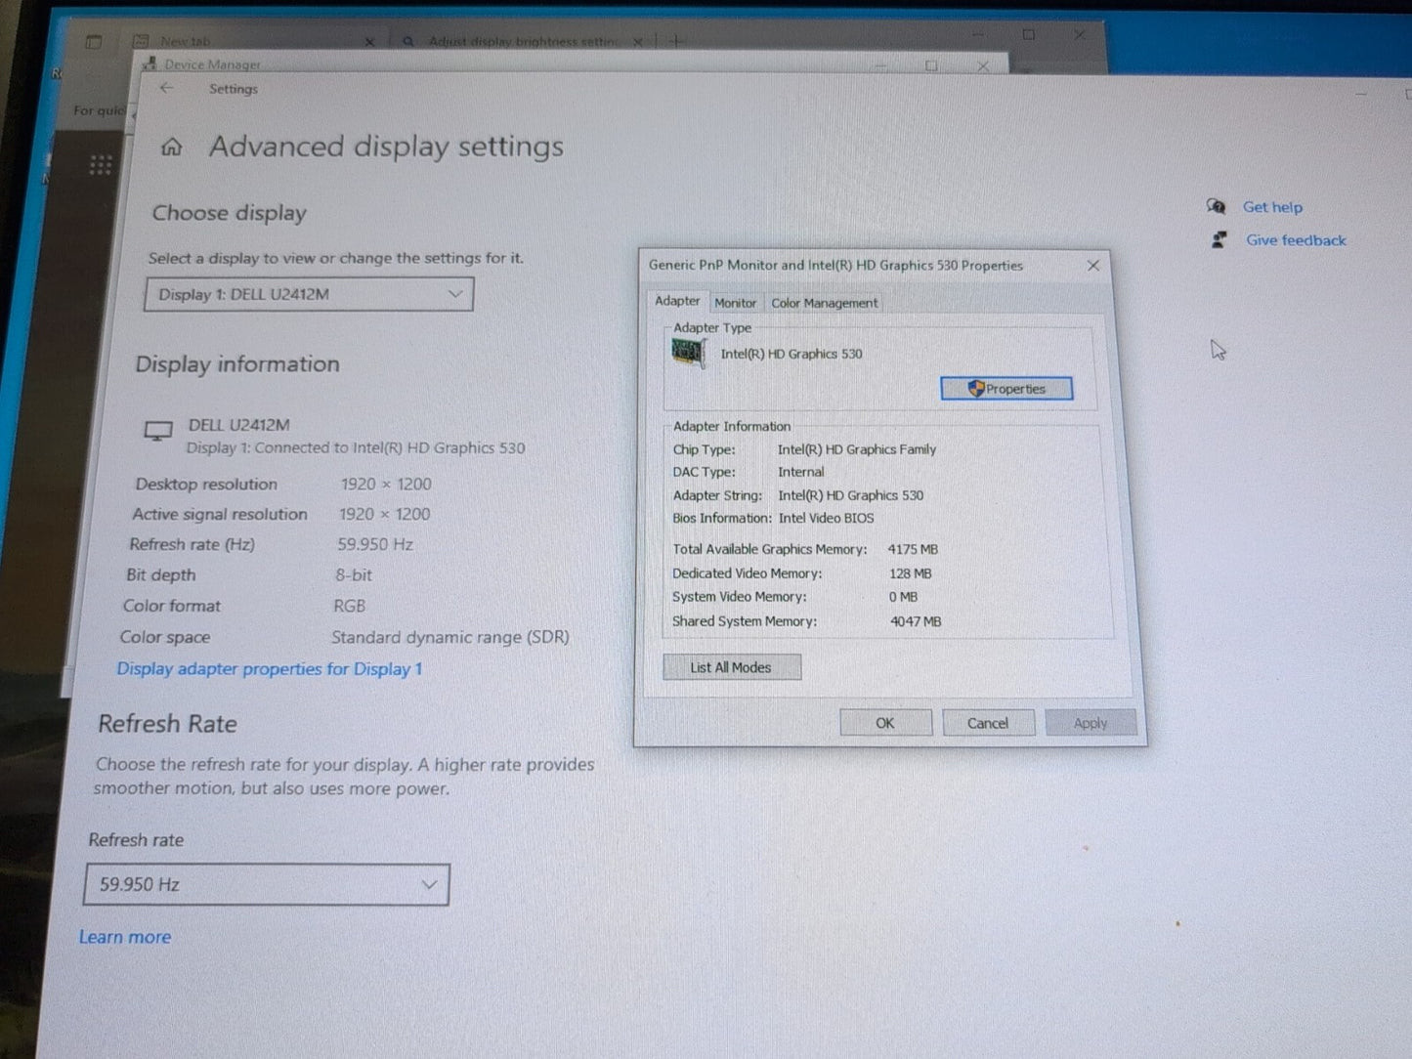Click the 8-bit bit depth value
Viewport: 1412px width, 1059px height.
[354, 574]
